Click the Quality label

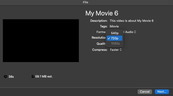[x=101, y=44]
